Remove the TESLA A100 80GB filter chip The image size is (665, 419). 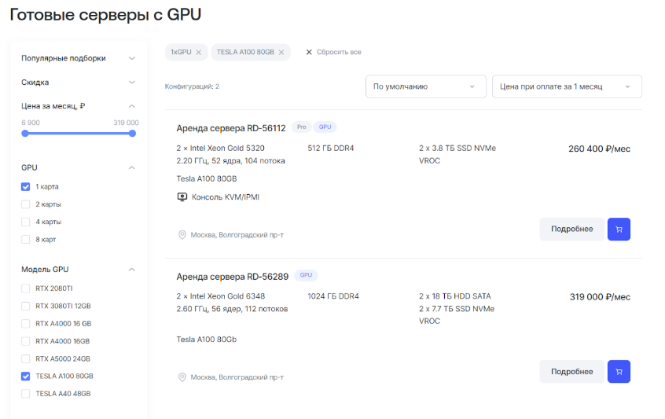281,53
